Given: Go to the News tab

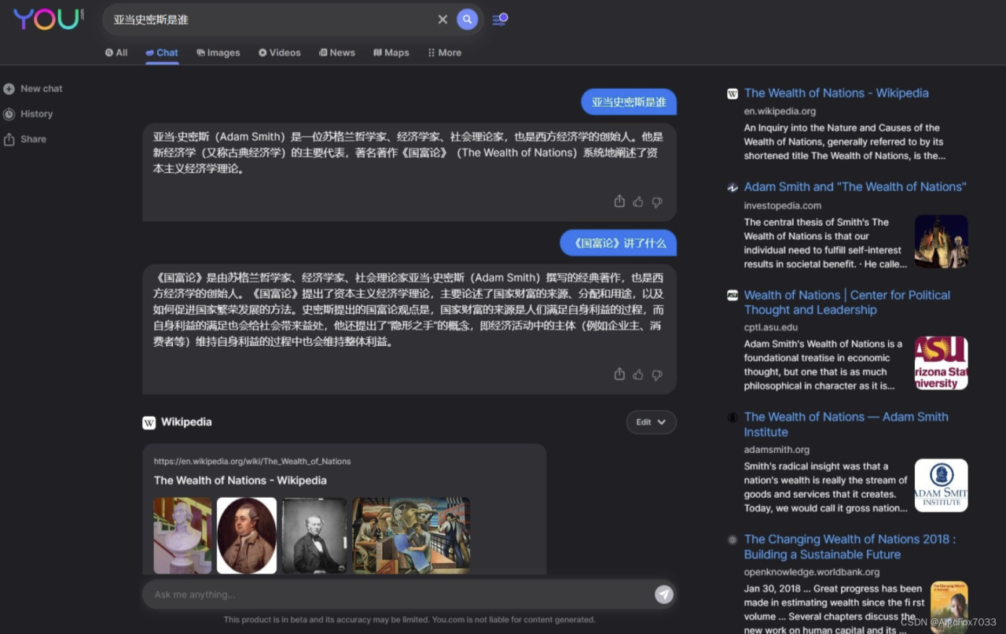Looking at the screenshot, I should [x=337, y=53].
